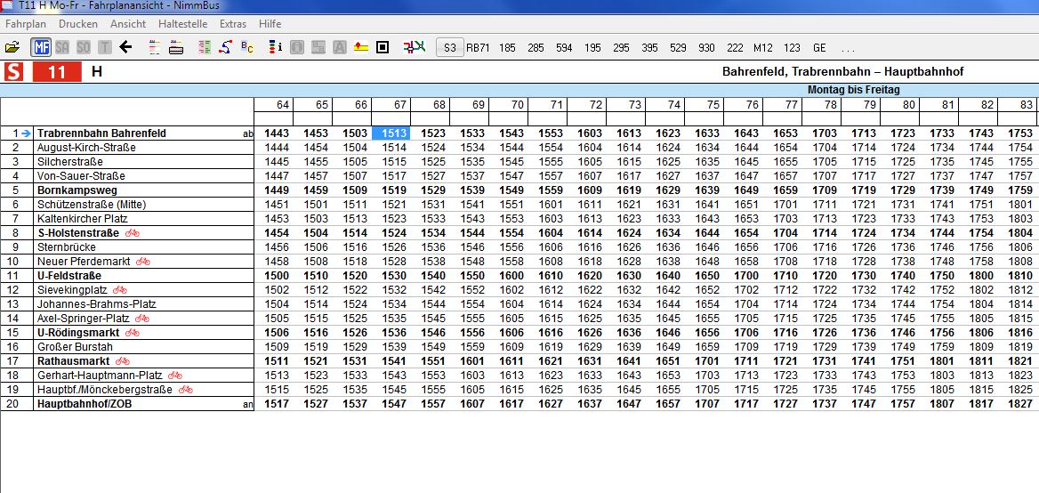
Task: Toggle the SA Saturday timetable button
Action: [62, 47]
